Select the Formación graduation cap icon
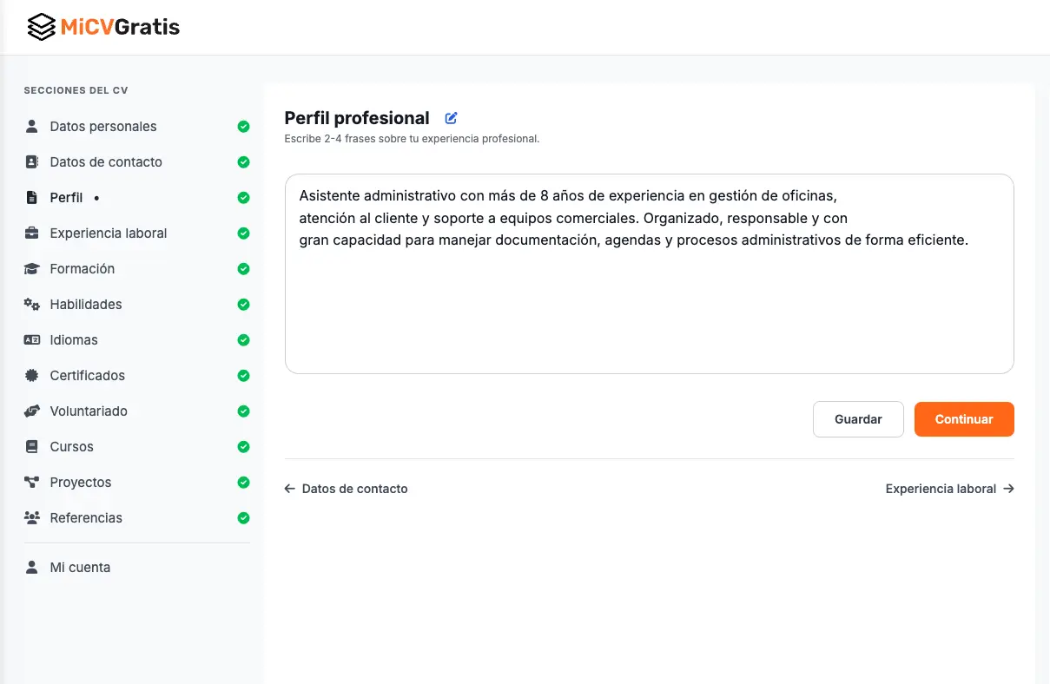Viewport: 1050px width, 684px height. pyautogui.click(x=32, y=269)
